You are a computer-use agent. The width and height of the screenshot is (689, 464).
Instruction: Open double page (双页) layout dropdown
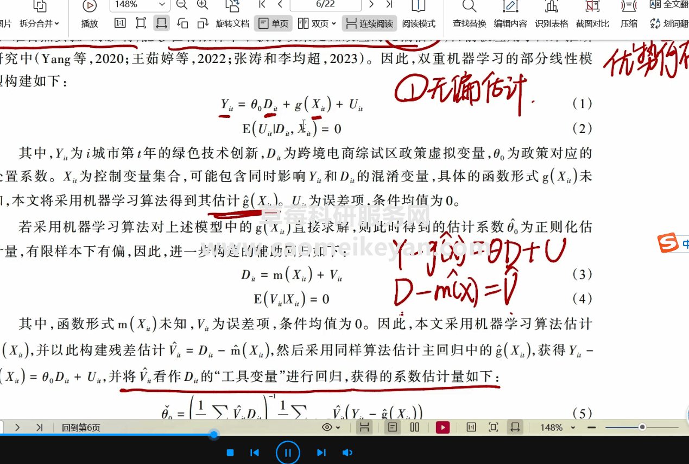317,23
